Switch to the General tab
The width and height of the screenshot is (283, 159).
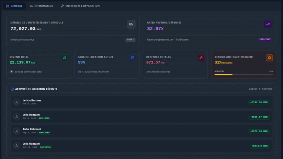[x=14, y=6]
